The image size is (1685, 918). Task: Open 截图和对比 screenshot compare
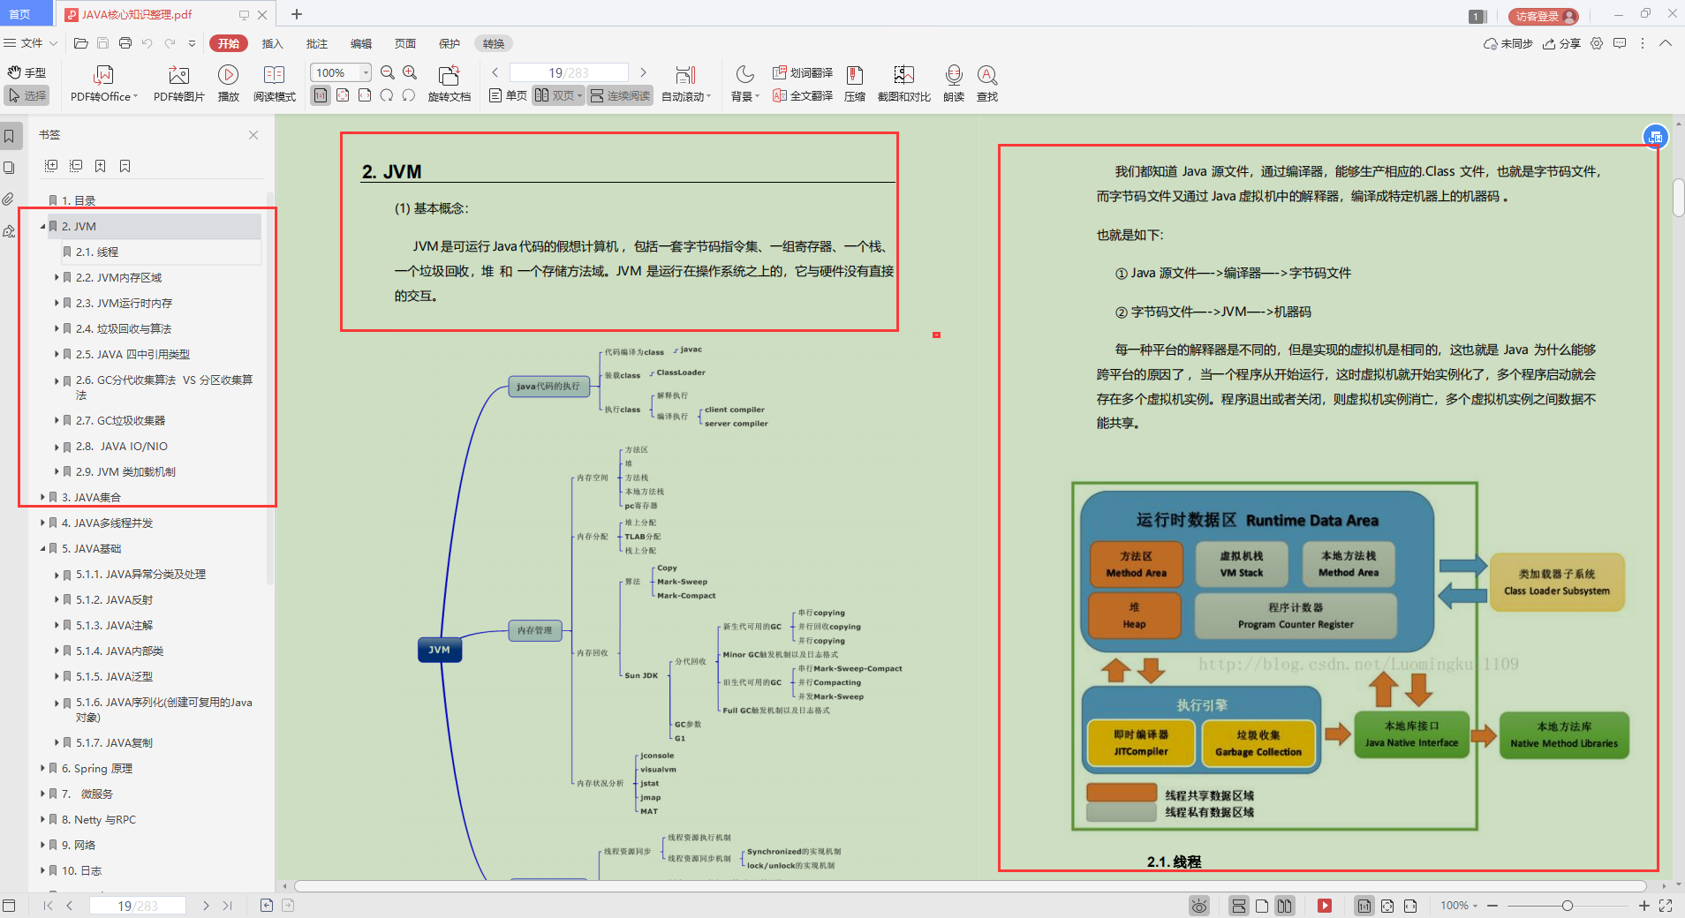[903, 84]
